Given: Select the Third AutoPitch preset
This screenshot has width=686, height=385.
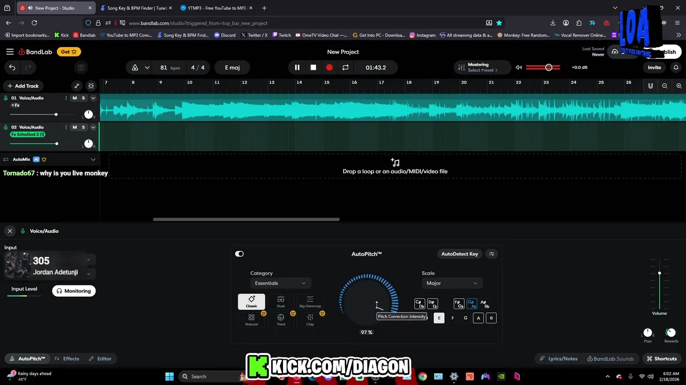Looking at the screenshot, I should pos(281,320).
